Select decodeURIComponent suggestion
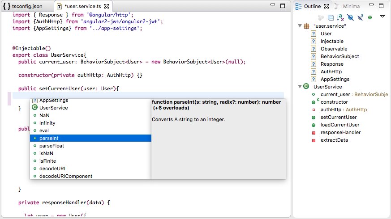This screenshot has height=219, width=391. (90, 176)
